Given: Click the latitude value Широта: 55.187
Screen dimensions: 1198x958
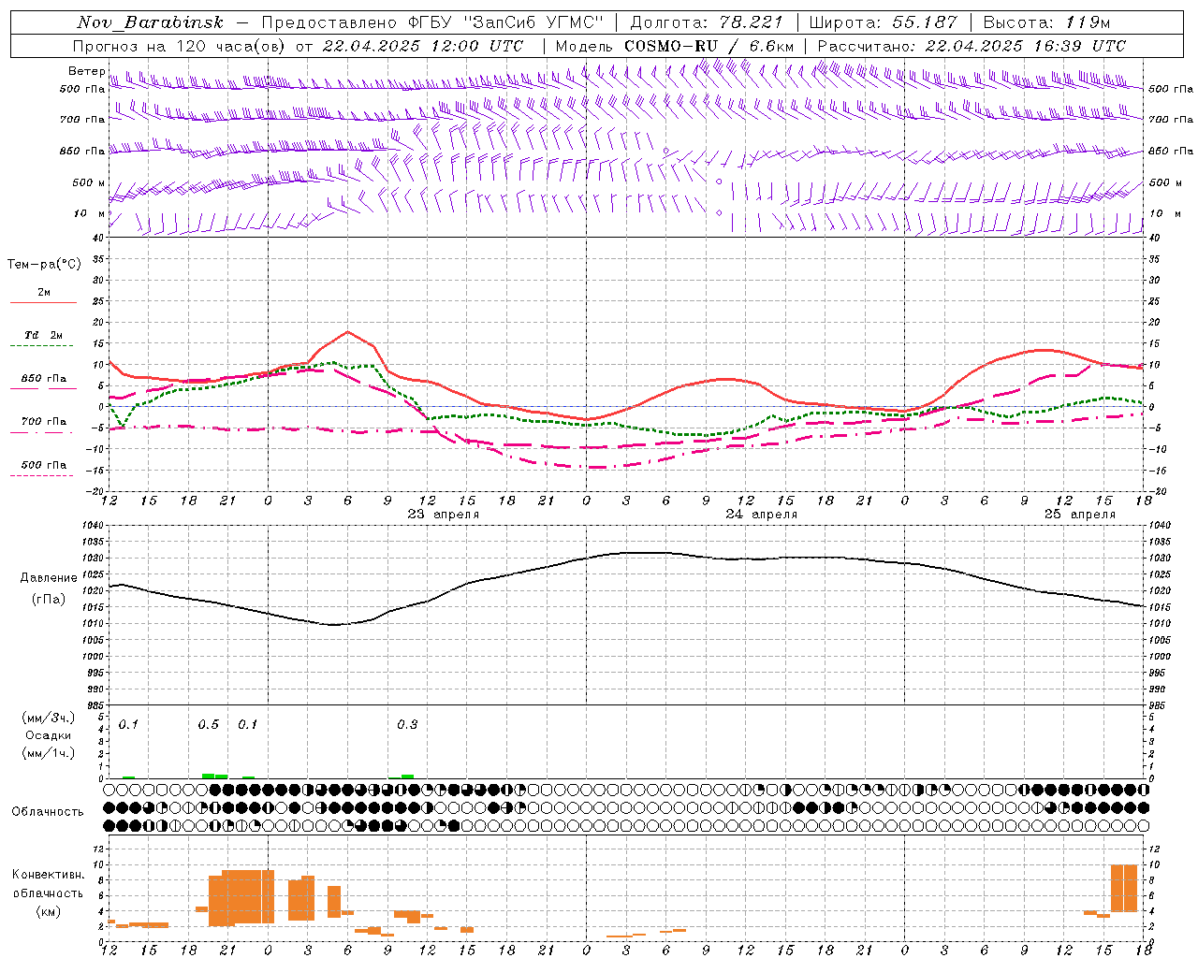Looking at the screenshot, I should point(883,22).
